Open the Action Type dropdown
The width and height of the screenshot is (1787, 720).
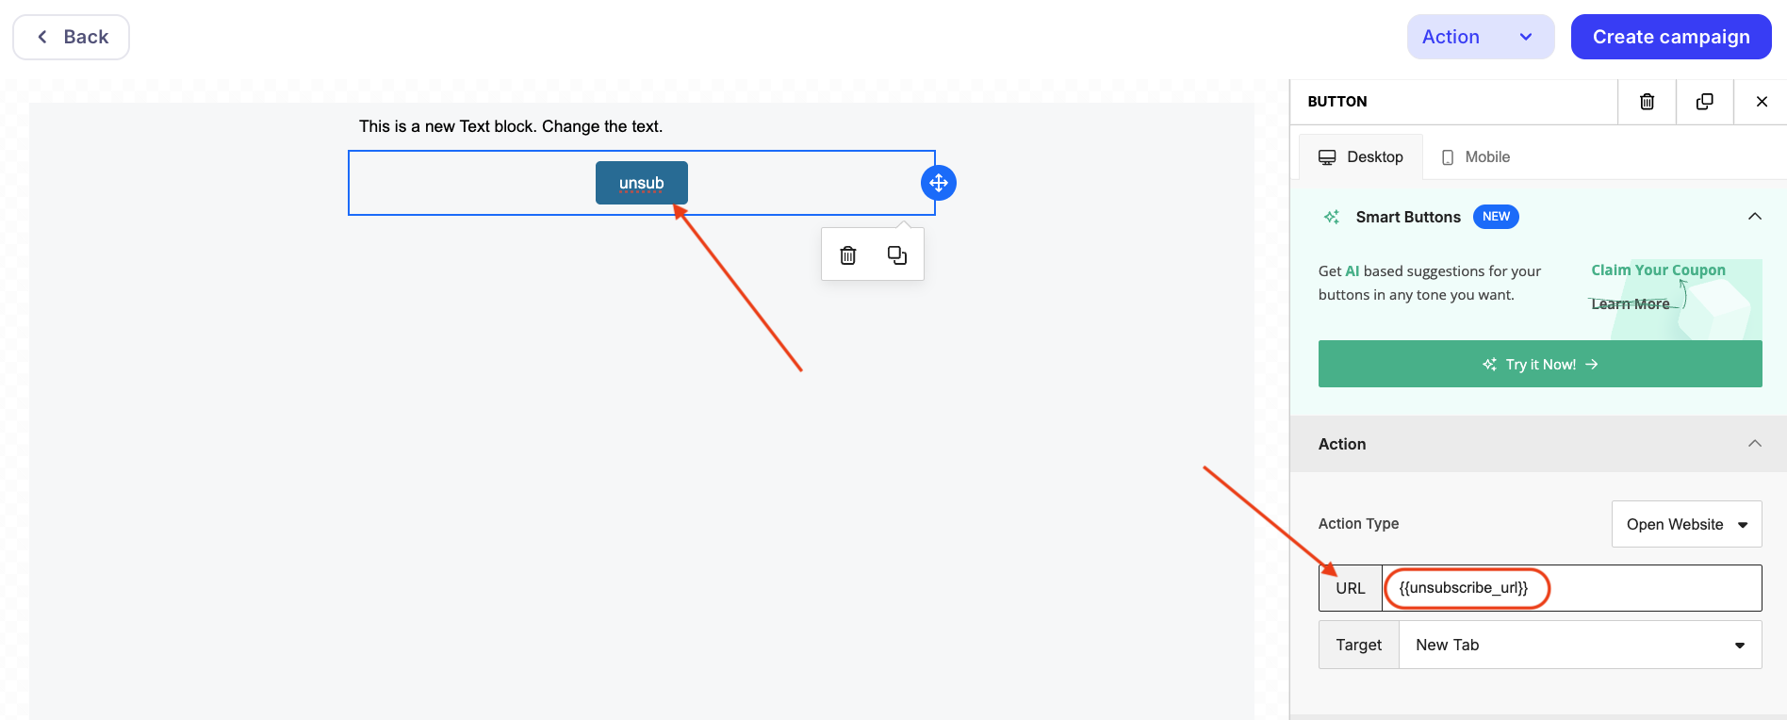pyautogui.click(x=1685, y=524)
